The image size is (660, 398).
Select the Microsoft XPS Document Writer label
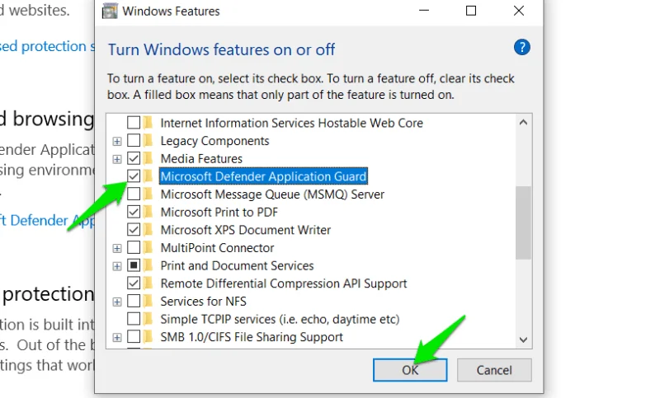point(246,229)
